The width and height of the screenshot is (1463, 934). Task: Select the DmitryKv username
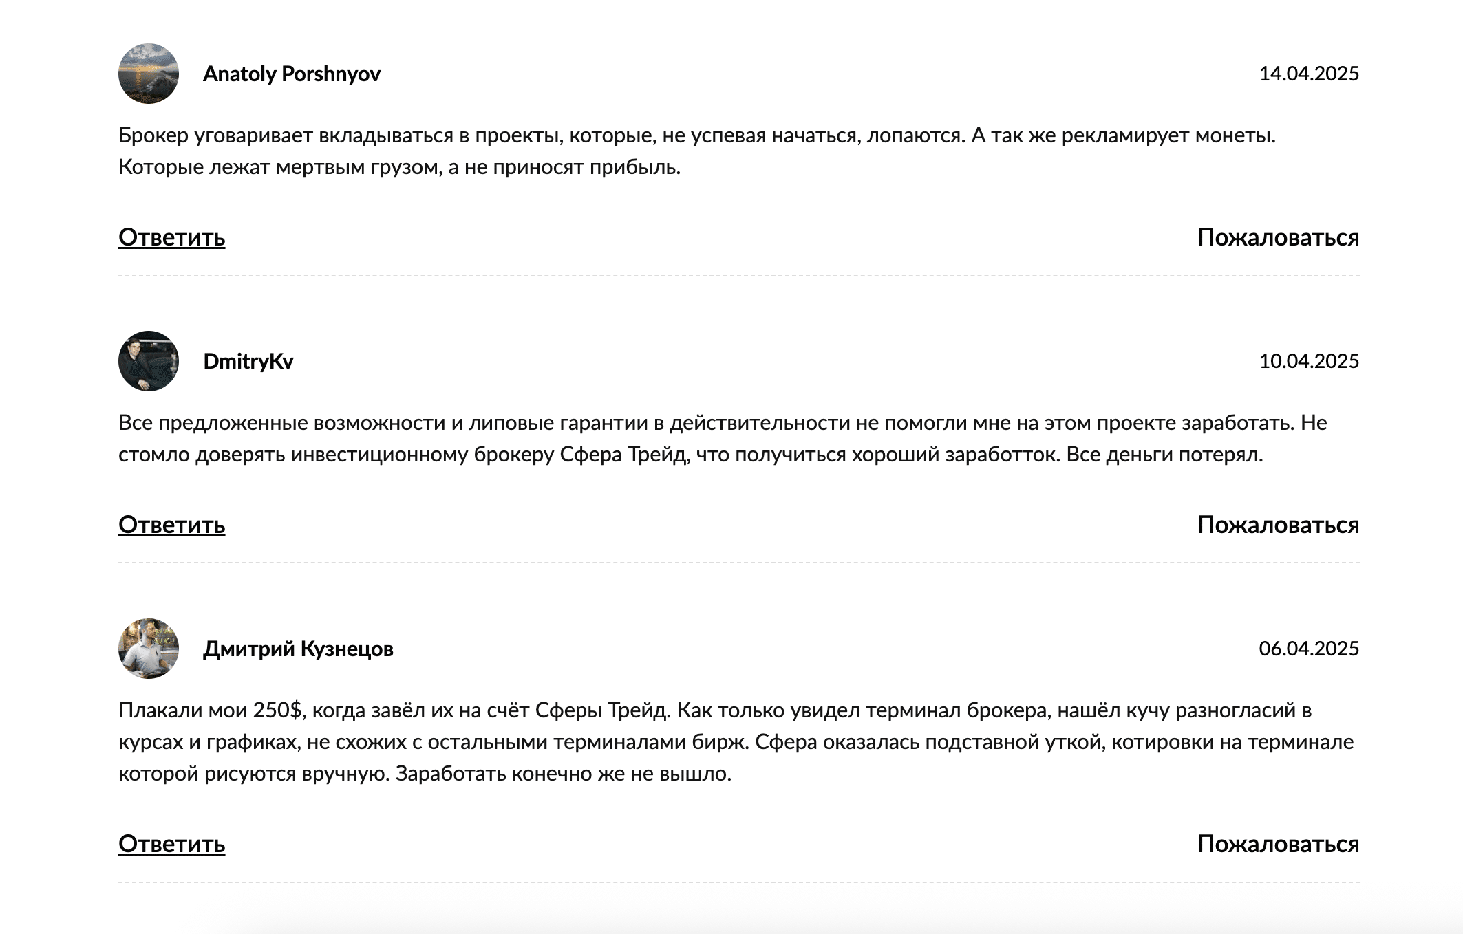(x=248, y=361)
